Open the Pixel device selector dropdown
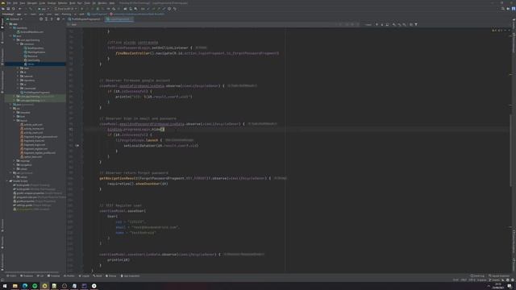 click(65, 9)
